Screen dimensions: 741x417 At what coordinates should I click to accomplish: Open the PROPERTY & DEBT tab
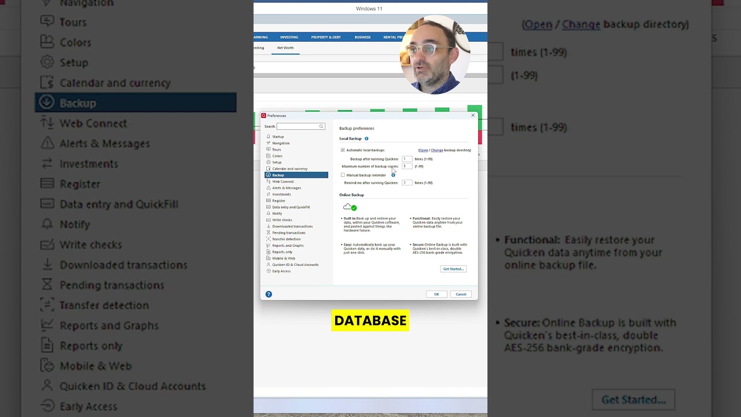click(326, 37)
